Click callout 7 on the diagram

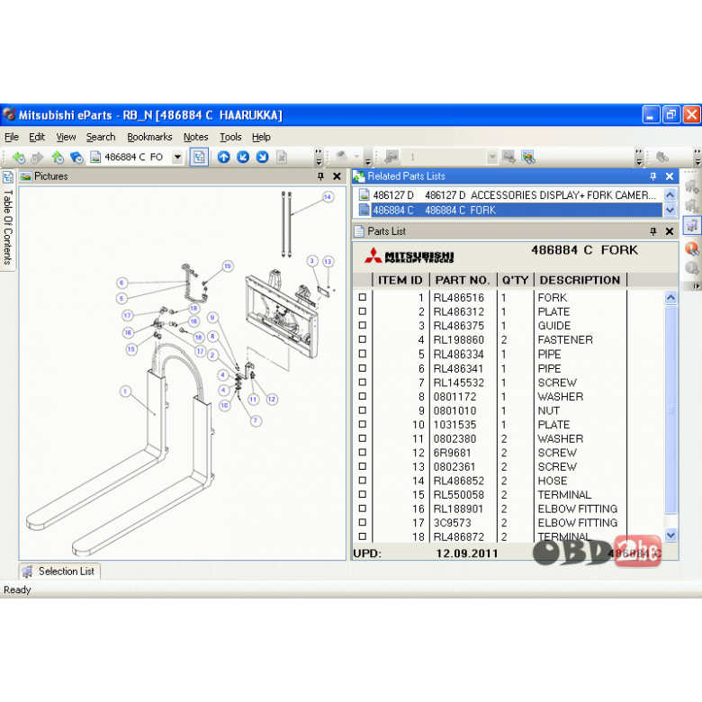pyautogui.click(x=256, y=420)
